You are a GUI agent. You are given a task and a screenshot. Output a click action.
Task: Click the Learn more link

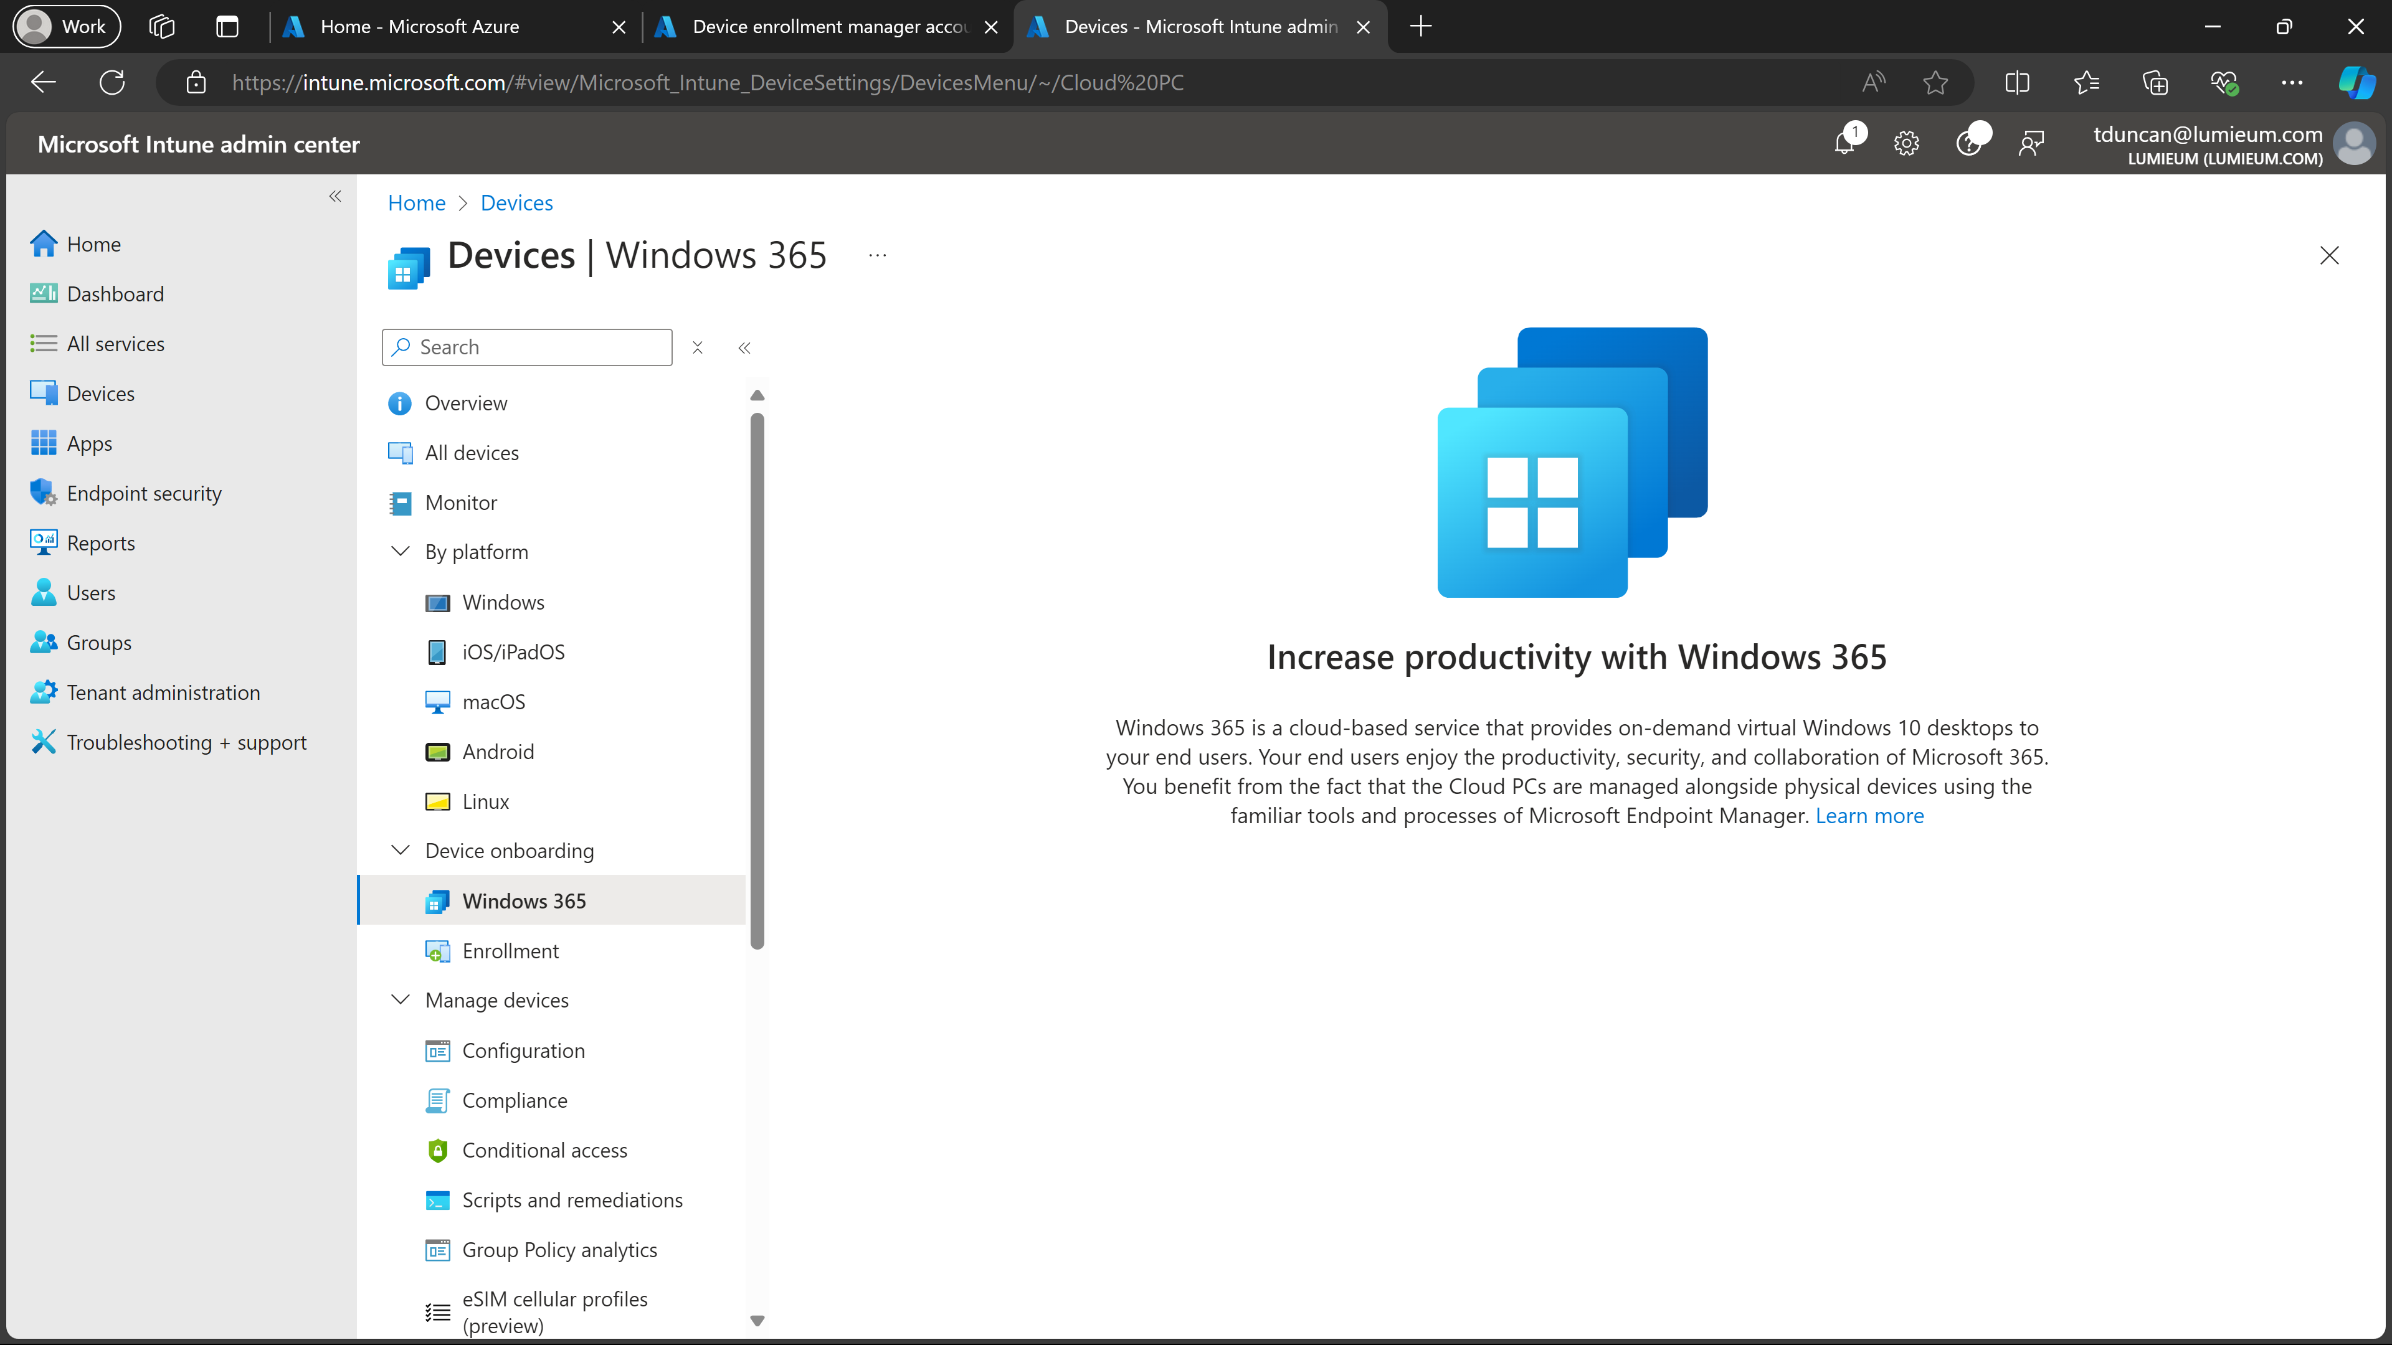[x=1869, y=815]
